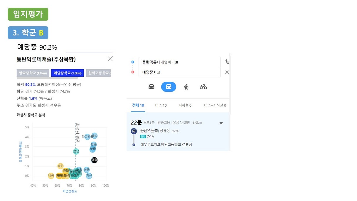The image size is (357, 201).
Task: Select the bicycle mode icon
Action: 203,87
